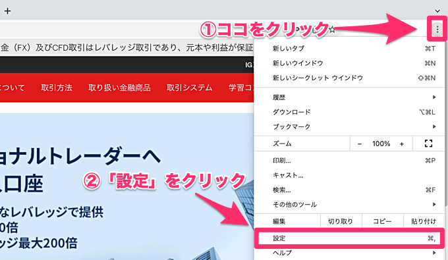448x260 pixels.
Task: Increase zoom with the plus button
Action: point(402,144)
